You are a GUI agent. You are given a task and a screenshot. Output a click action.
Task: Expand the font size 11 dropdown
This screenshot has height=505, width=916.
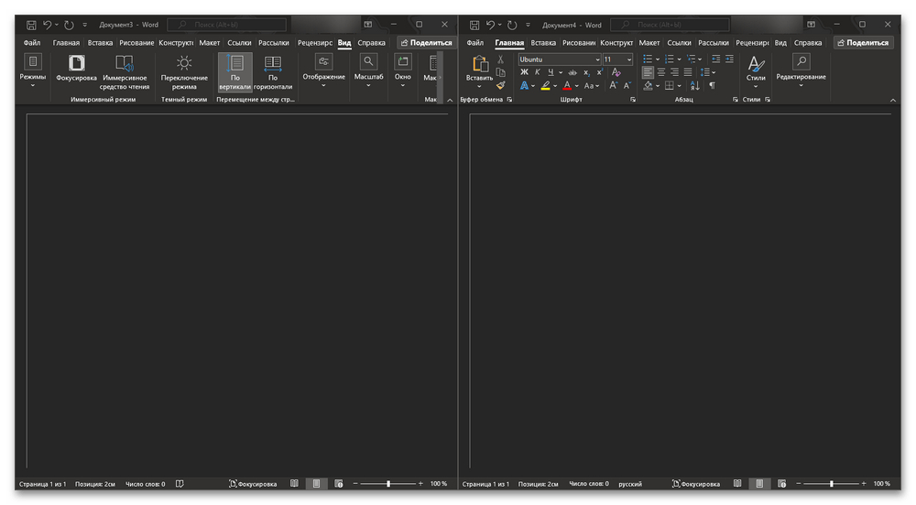pos(628,59)
